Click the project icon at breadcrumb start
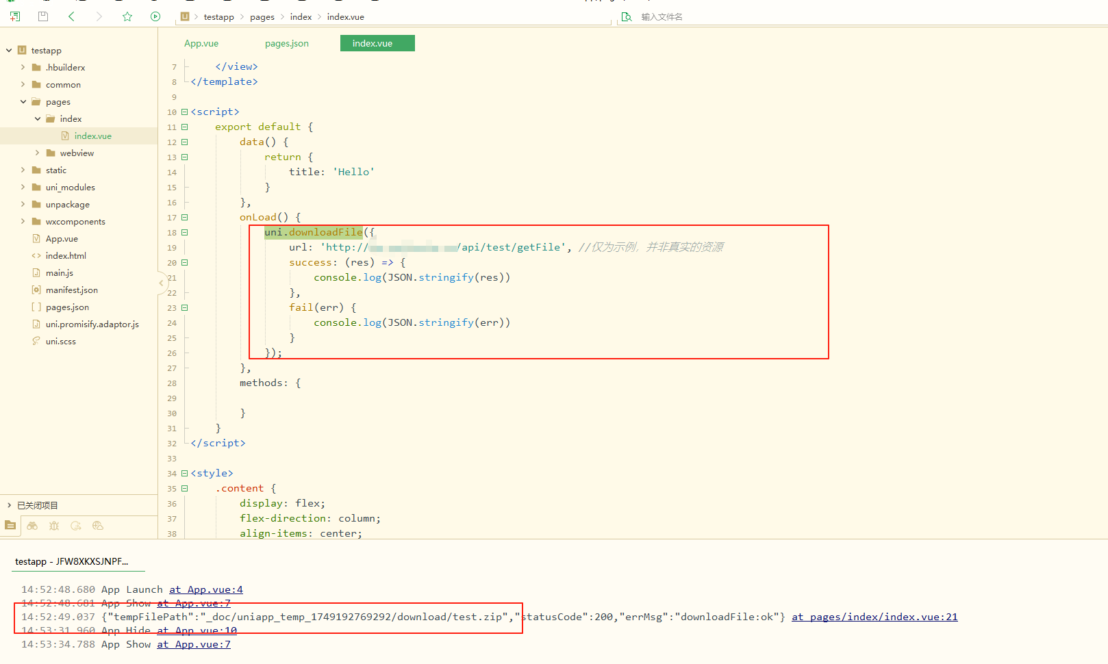 click(185, 16)
